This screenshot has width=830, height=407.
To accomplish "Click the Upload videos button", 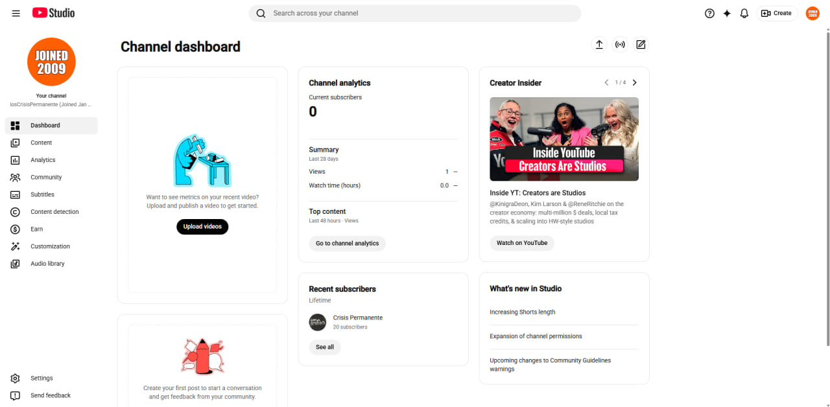I will pyautogui.click(x=202, y=227).
